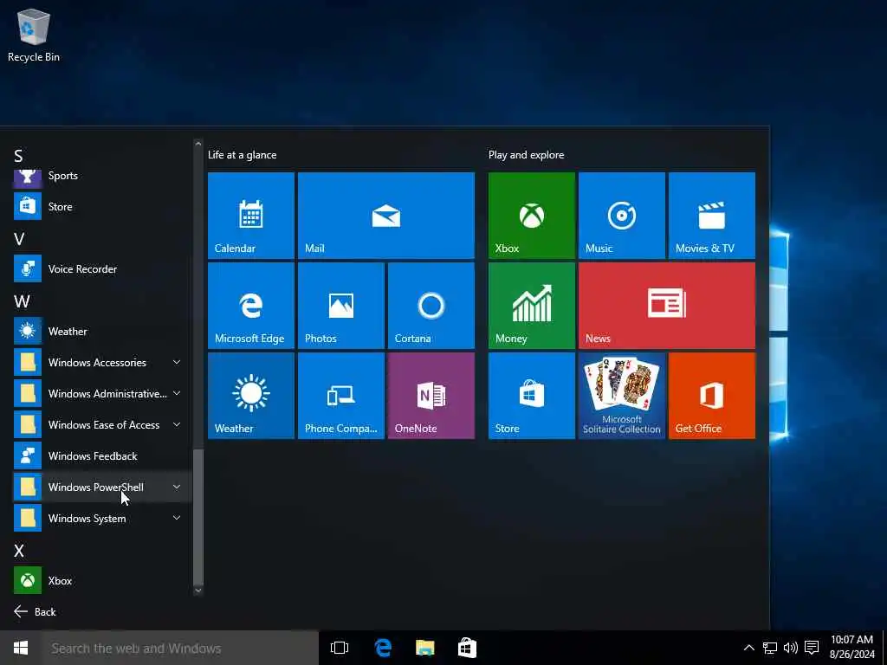Open the Music tile
Viewport: 887px width, 665px height.
(x=622, y=216)
